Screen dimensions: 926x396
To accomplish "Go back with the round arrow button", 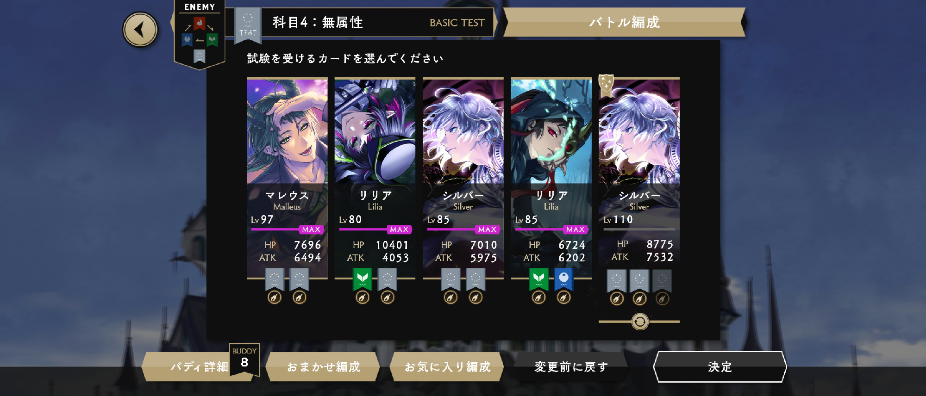I will [x=140, y=30].
